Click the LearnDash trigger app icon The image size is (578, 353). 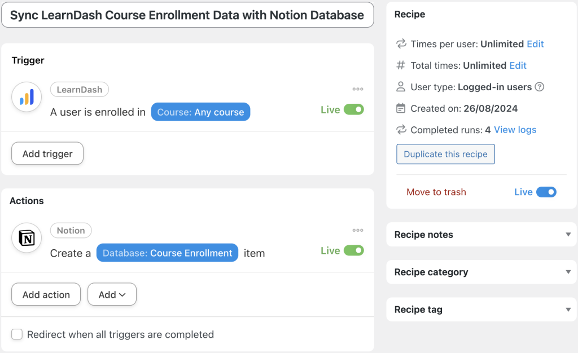pos(26,96)
